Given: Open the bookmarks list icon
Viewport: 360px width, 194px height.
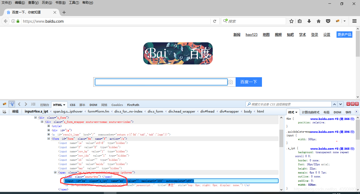Looking at the screenshot, I should (300, 21).
